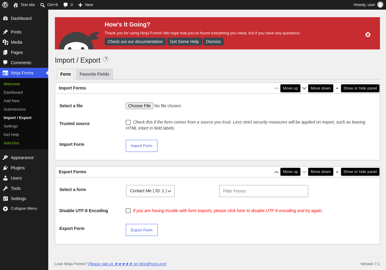Open the Plugins menu
The width and height of the screenshot is (386, 270).
(x=24, y=168)
